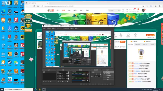This screenshot has width=163, height=91.
Task: Go to browser home page icon
Action: [38, 6]
